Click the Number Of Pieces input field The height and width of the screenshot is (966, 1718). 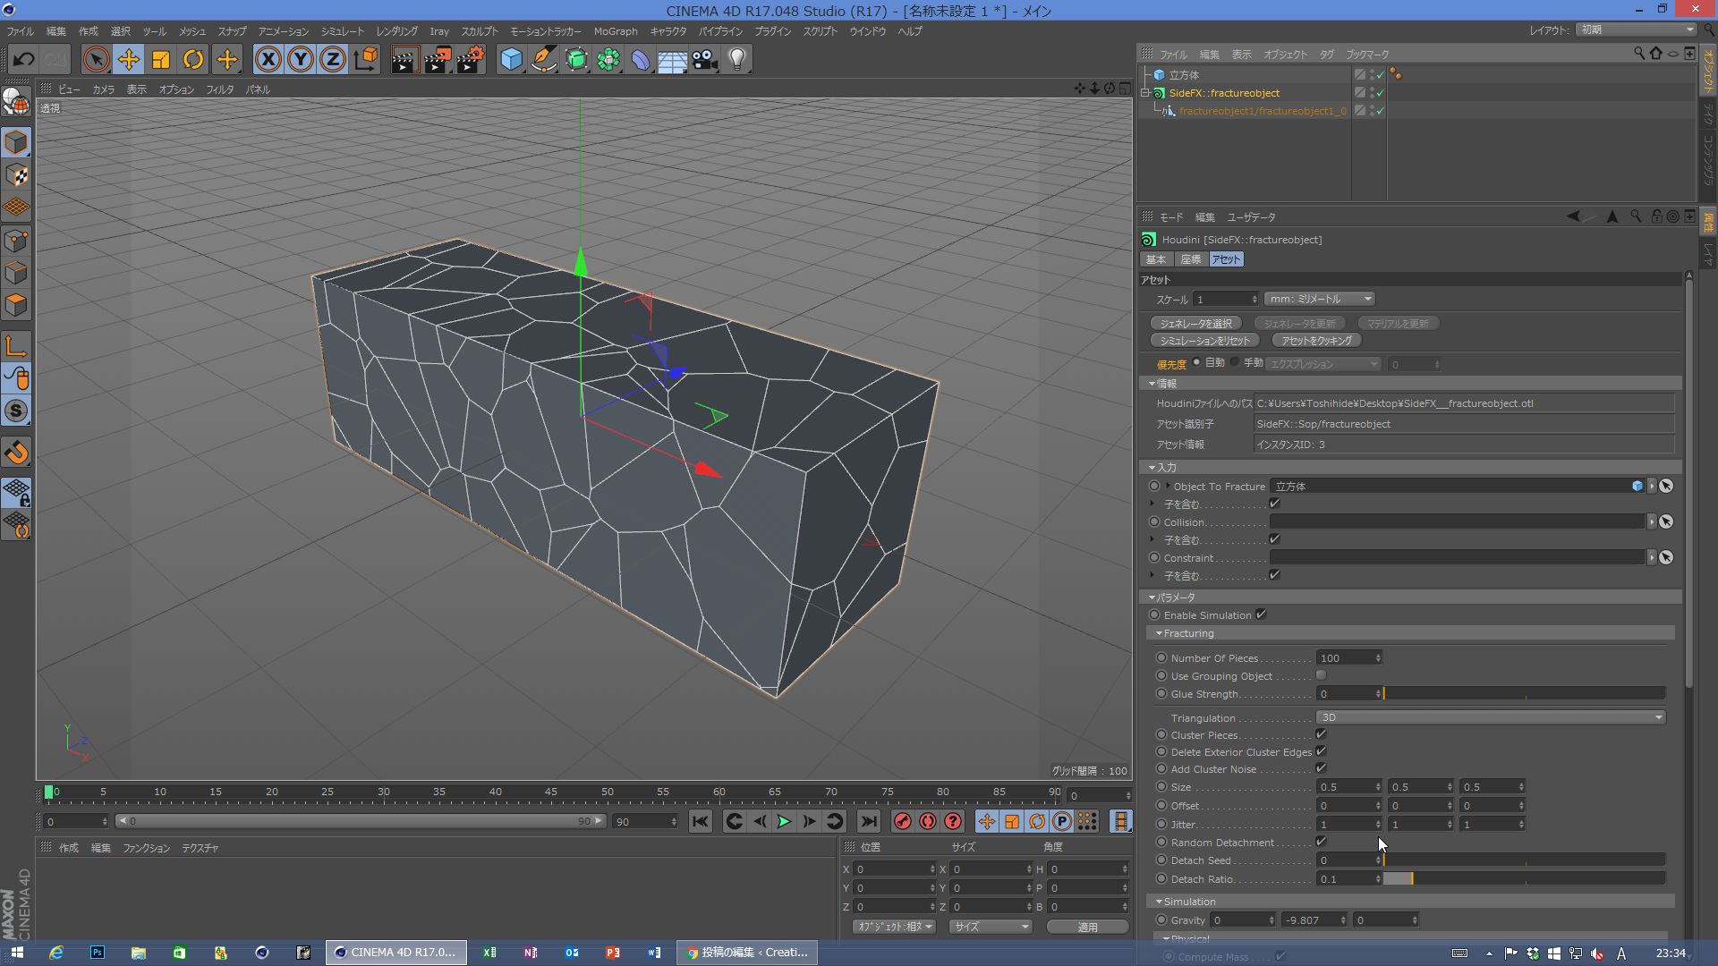pyautogui.click(x=1344, y=658)
